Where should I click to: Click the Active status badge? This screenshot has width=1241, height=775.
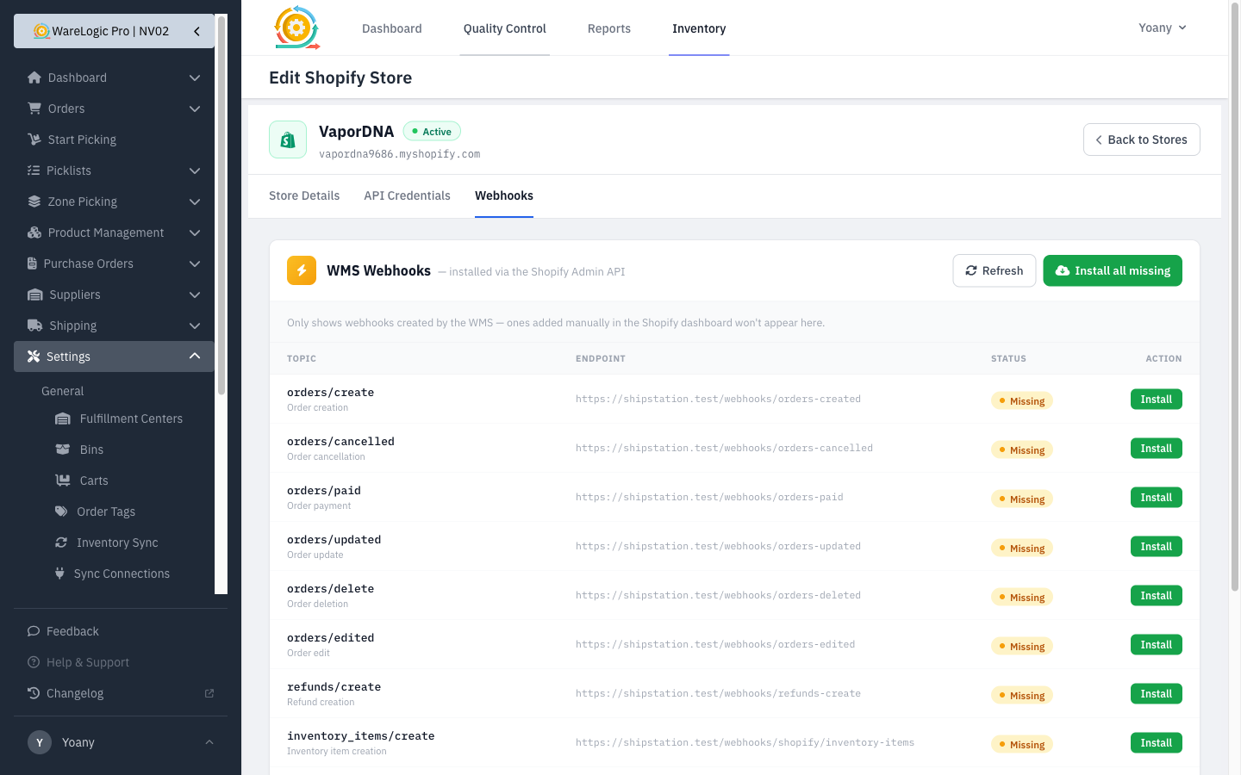click(432, 132)
